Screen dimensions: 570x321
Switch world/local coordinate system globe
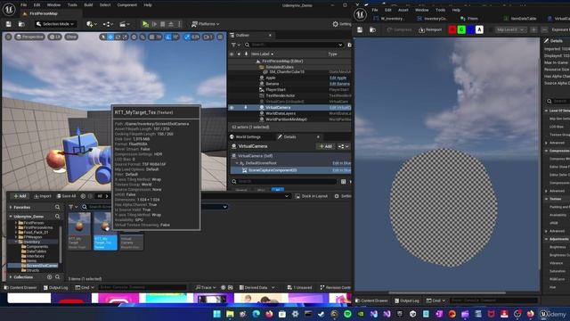134,37
